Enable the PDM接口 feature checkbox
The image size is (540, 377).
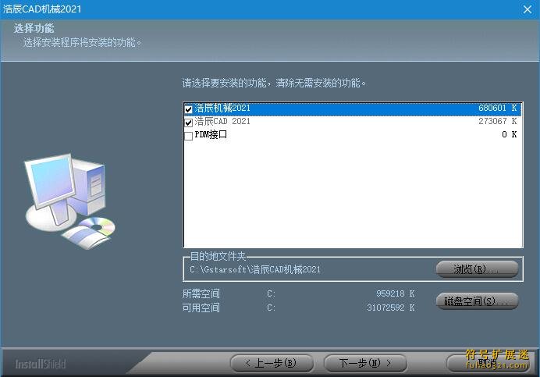(188, 136)
